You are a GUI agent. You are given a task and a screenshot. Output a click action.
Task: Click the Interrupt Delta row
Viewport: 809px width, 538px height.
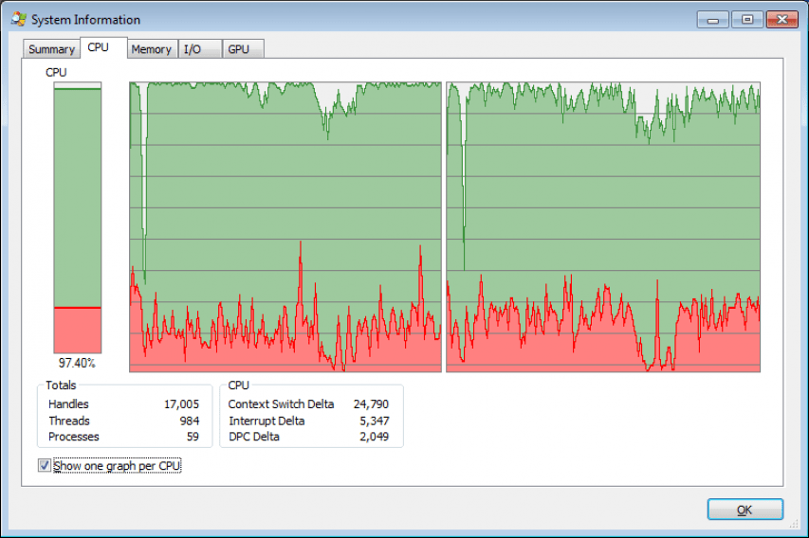[308, 421]
